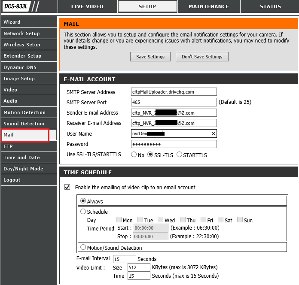Select the Schedule radio button
299x285 pixels.
[x=83, y=212]
